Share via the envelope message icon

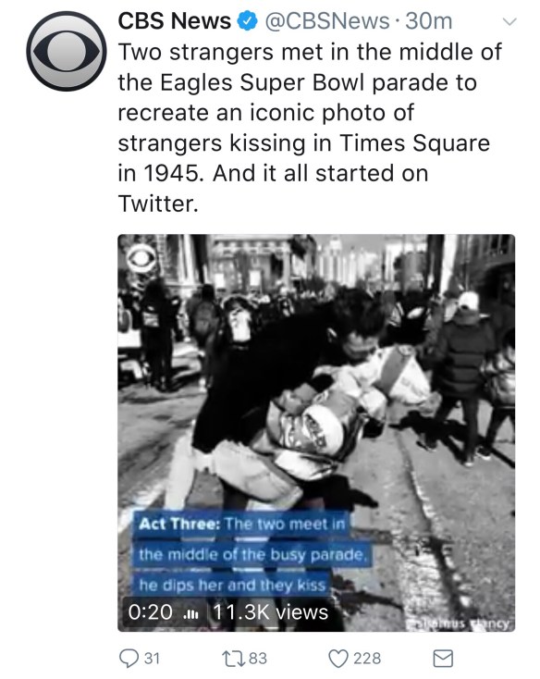point(443,659)
